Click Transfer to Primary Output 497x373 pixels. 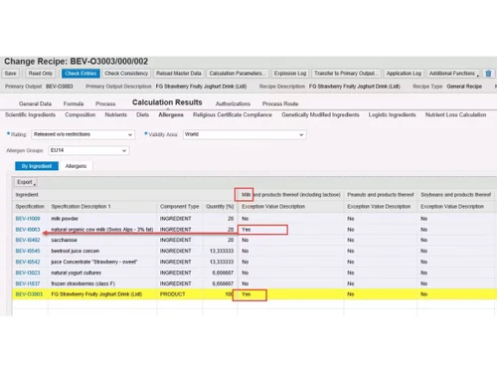pos(345,74)
